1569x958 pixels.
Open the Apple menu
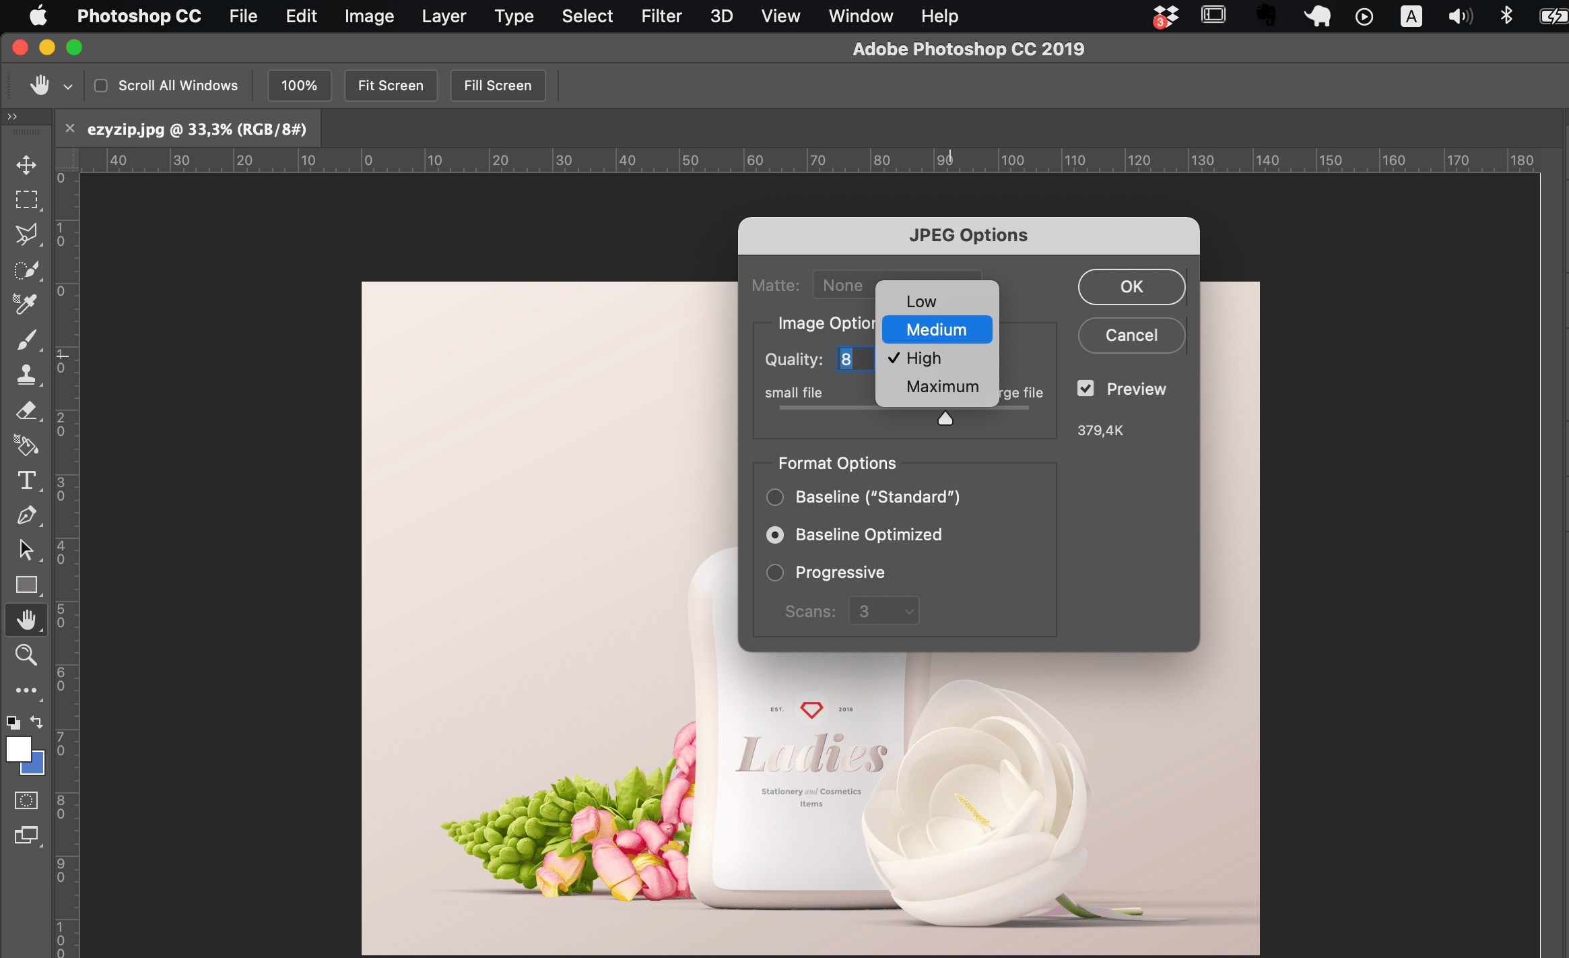point(38,15)
